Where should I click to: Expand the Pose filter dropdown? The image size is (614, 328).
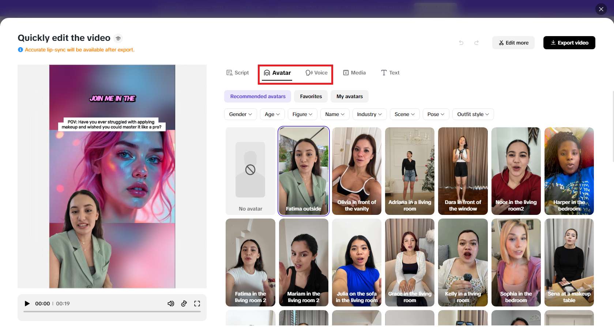pos(436,114)
